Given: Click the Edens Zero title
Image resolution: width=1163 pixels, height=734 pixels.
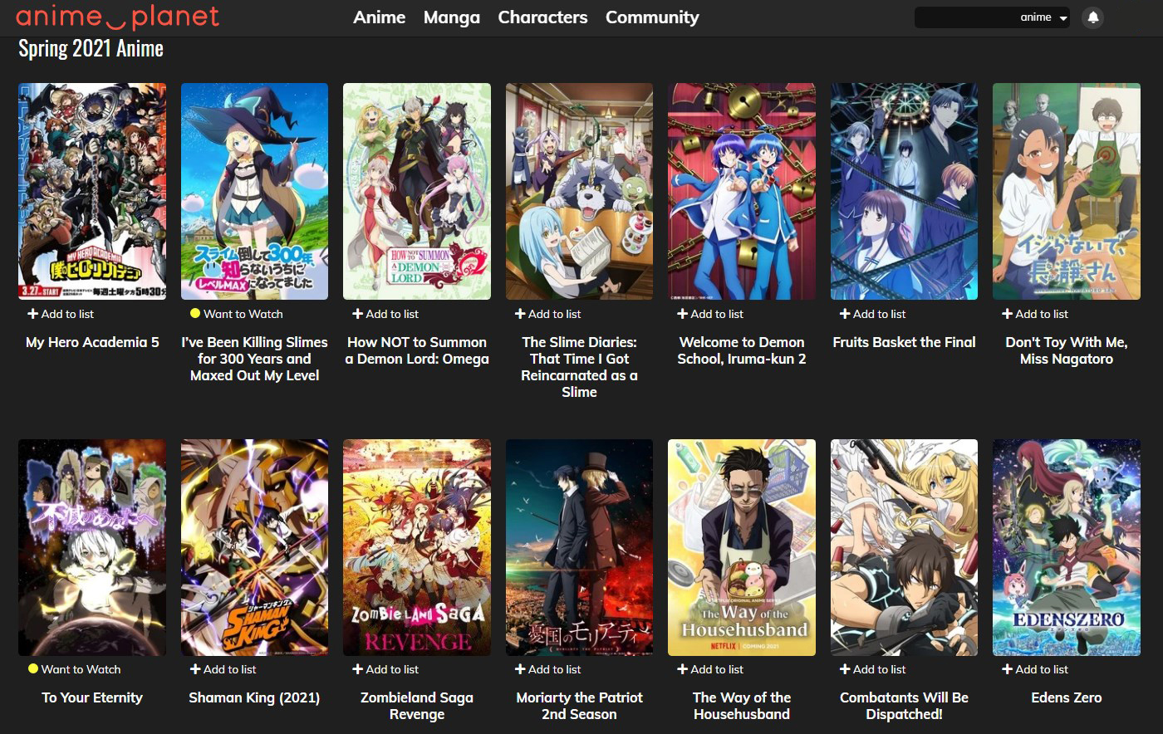Looking at the screenshot, I should click(1067, 697).
